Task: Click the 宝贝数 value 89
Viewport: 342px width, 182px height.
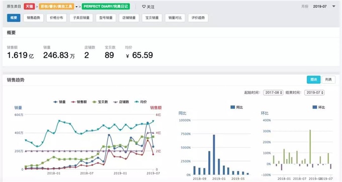Action: tap(109, 55)
